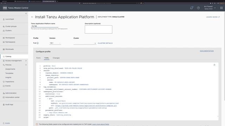Copy YAML with the clipboard icon

214,65
